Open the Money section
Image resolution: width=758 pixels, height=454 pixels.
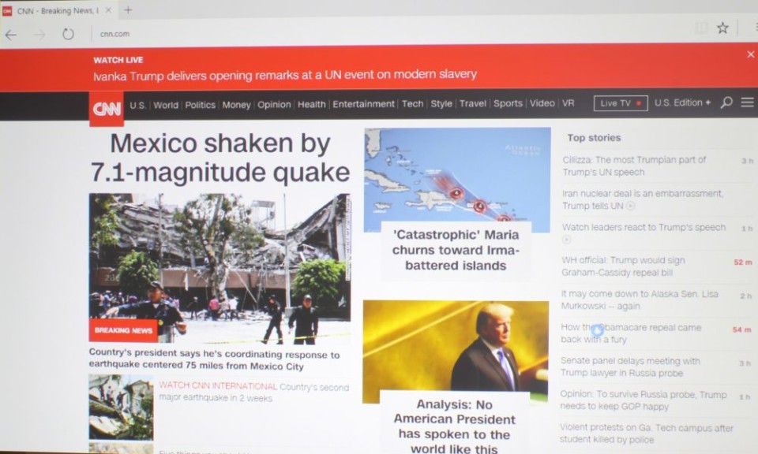(x=236, y=105)
